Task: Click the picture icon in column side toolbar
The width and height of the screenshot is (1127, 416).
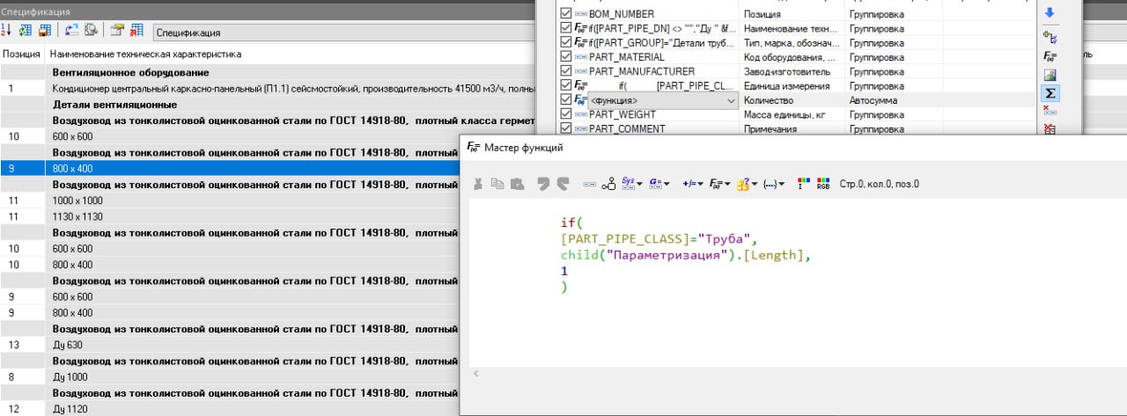Action: tap(1049, 74)
